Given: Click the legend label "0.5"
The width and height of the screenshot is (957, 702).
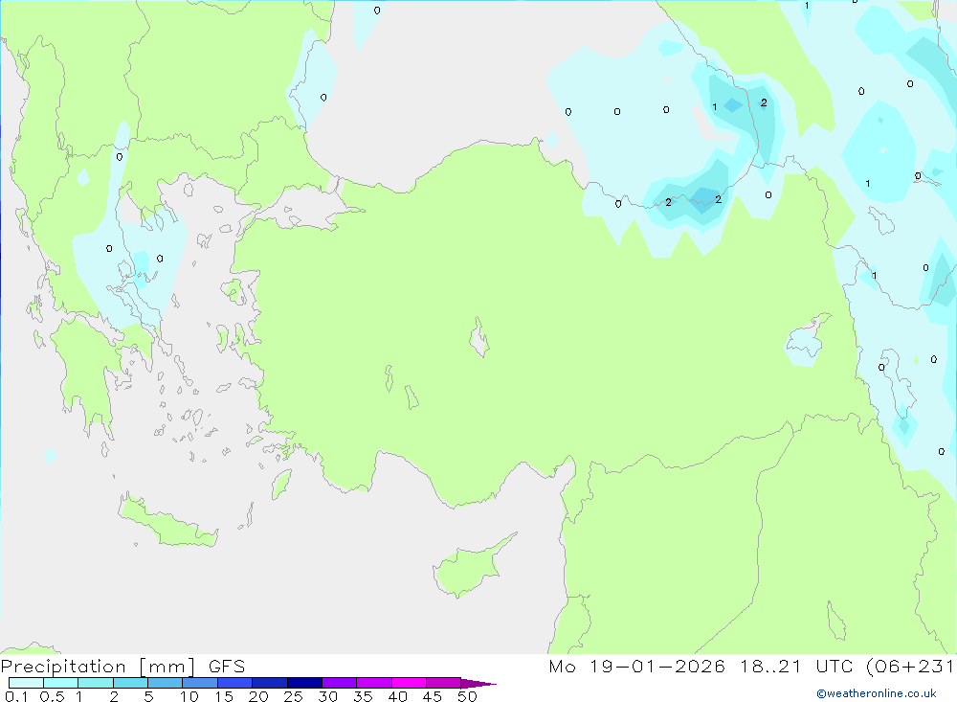Looking at the screenshot, I should coord(52,696).
